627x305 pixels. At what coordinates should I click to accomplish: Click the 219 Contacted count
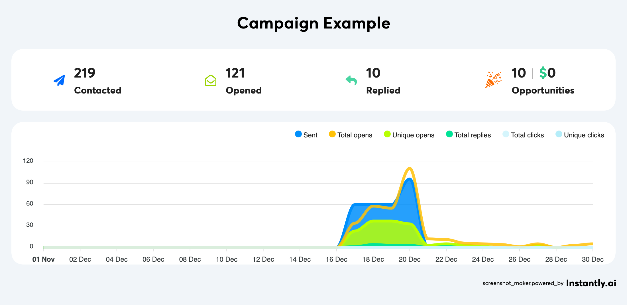click(85, 73)
